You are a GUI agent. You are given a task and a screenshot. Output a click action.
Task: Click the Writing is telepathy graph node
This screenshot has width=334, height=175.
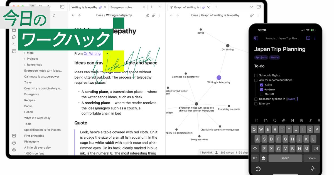pyautogui.click(x=219, y=78)
